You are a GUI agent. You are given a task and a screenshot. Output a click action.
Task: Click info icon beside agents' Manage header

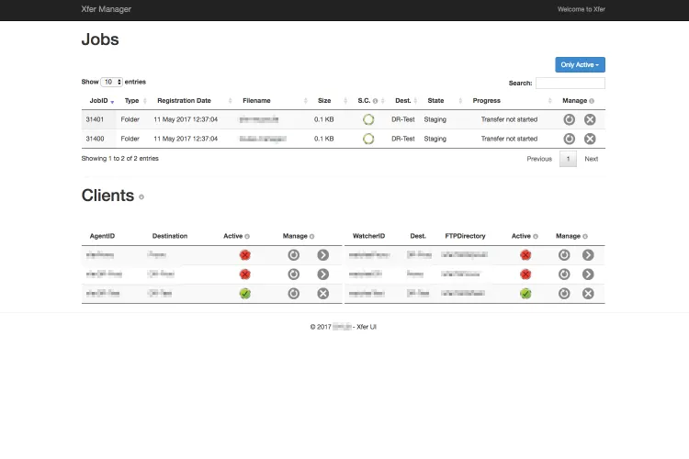[311, 236]
